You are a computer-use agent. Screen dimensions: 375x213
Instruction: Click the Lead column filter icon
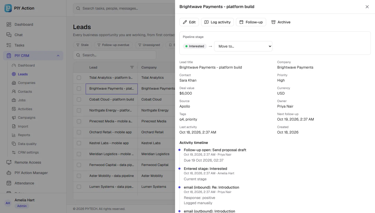click(132, 67)
